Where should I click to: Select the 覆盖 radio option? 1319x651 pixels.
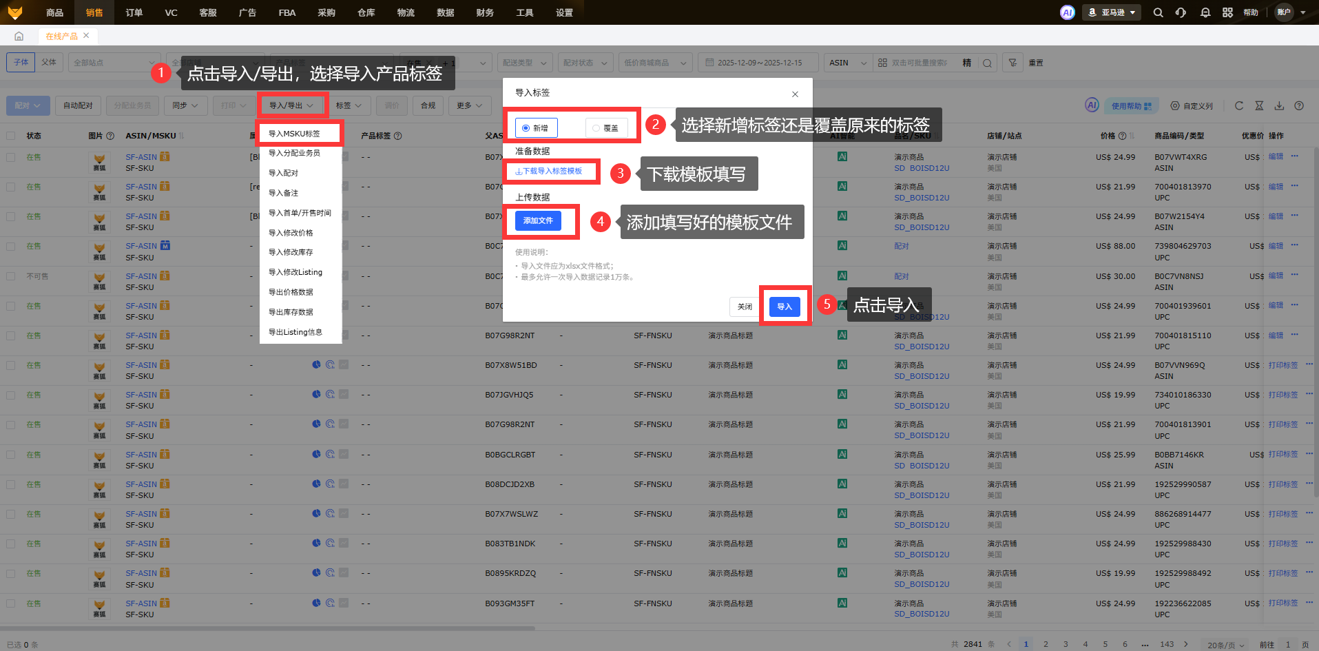pyautogui.click(x=606, y=127)
